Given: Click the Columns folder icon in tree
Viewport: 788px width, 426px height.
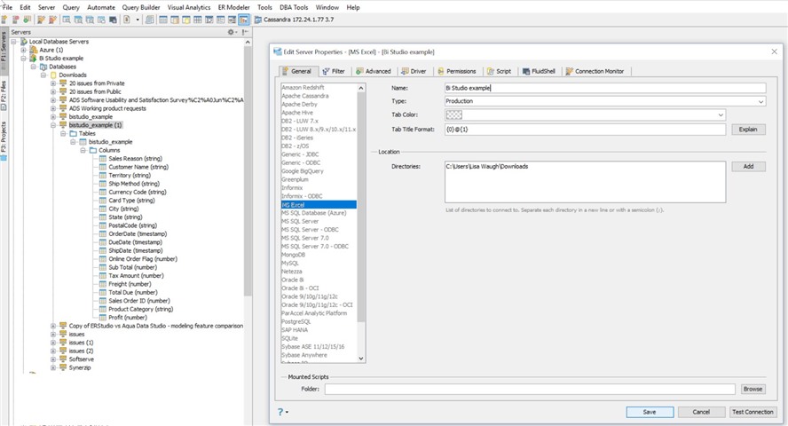Looking at the screenshot, I should [93, 150].
